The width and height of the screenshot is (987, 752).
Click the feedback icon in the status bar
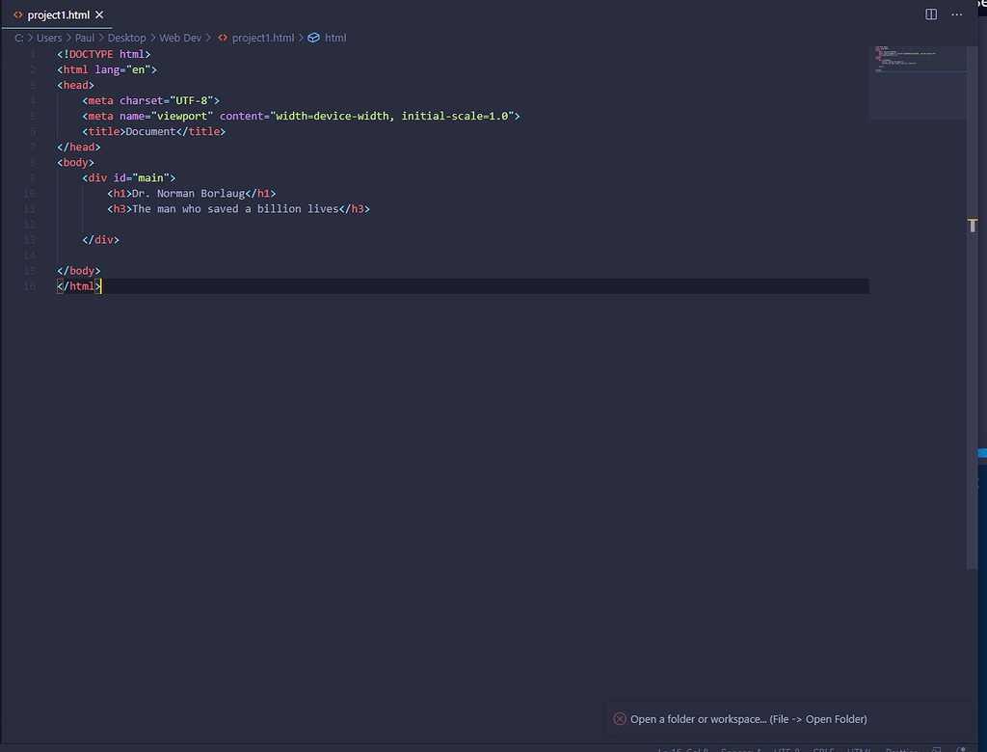click(937, 749)
